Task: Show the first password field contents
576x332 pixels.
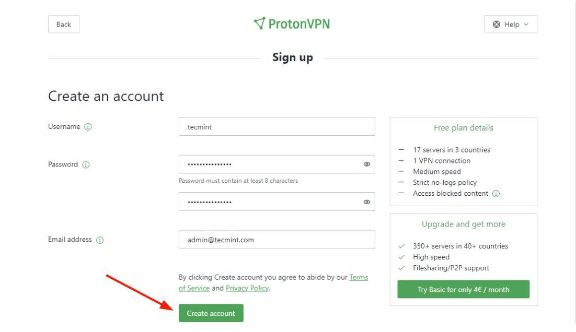Action: (367, 164)
